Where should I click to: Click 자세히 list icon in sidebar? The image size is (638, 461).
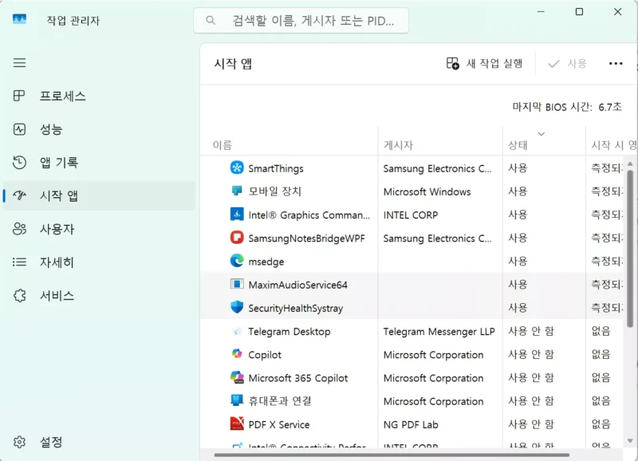click(x=19, y=262)
